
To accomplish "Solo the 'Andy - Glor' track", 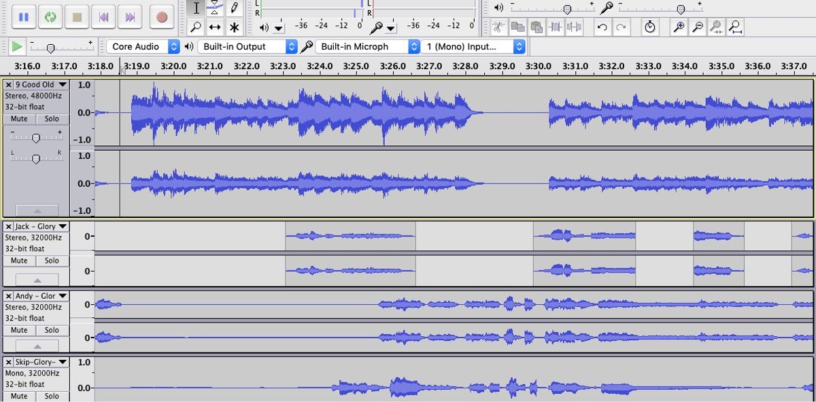I will (52, 331).
